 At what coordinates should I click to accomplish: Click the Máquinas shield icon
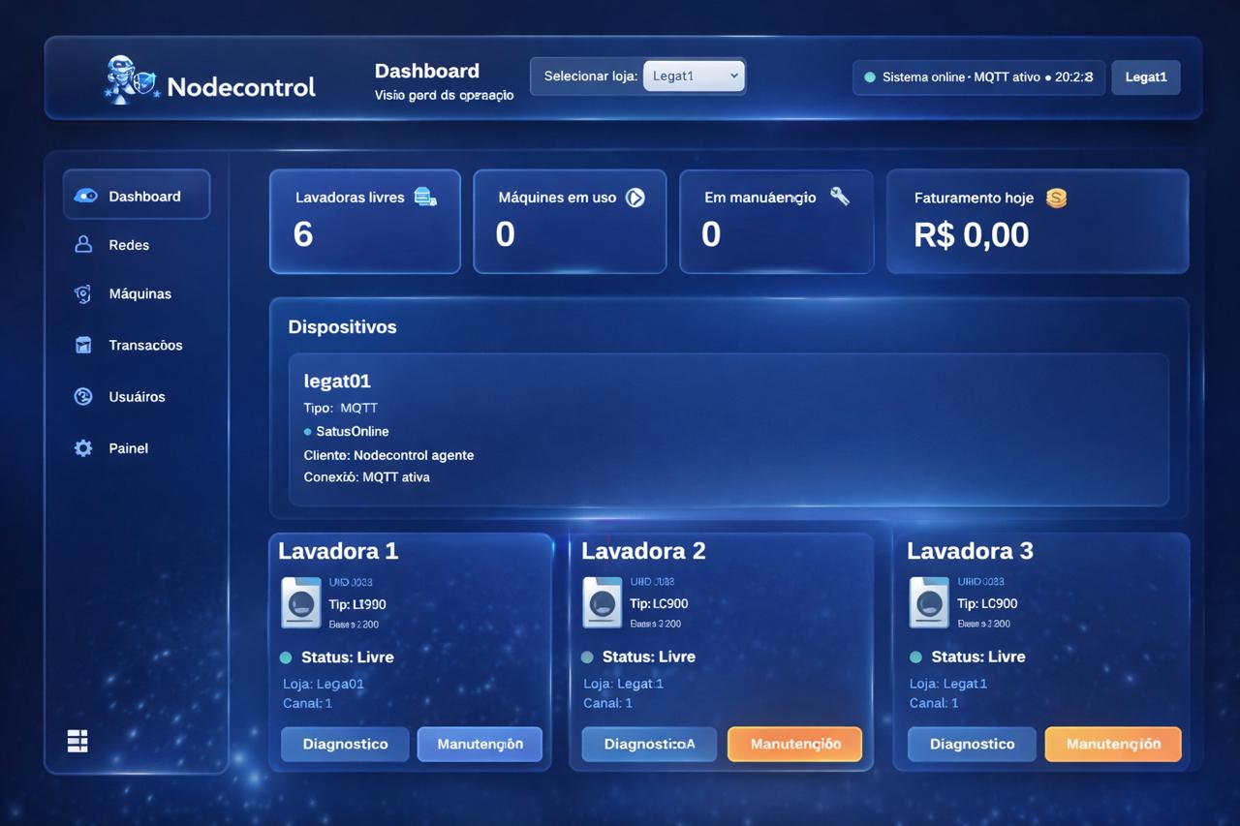click(83, 293)
